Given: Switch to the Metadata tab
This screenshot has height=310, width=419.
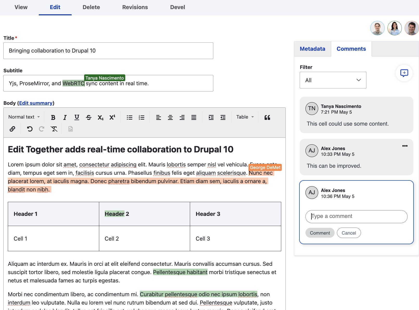Looking at the screenshot, I should click(x=312, y=49).
